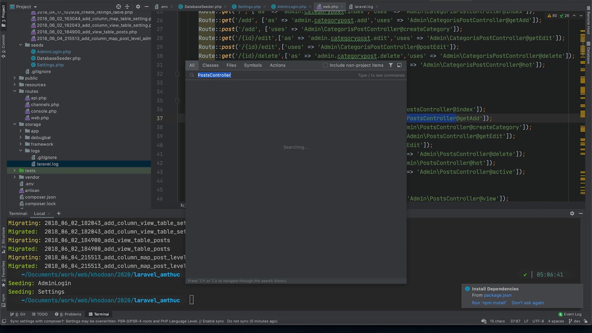Click the collapse all icon in Project panel

pyautogui.click(x=128, y=6)
